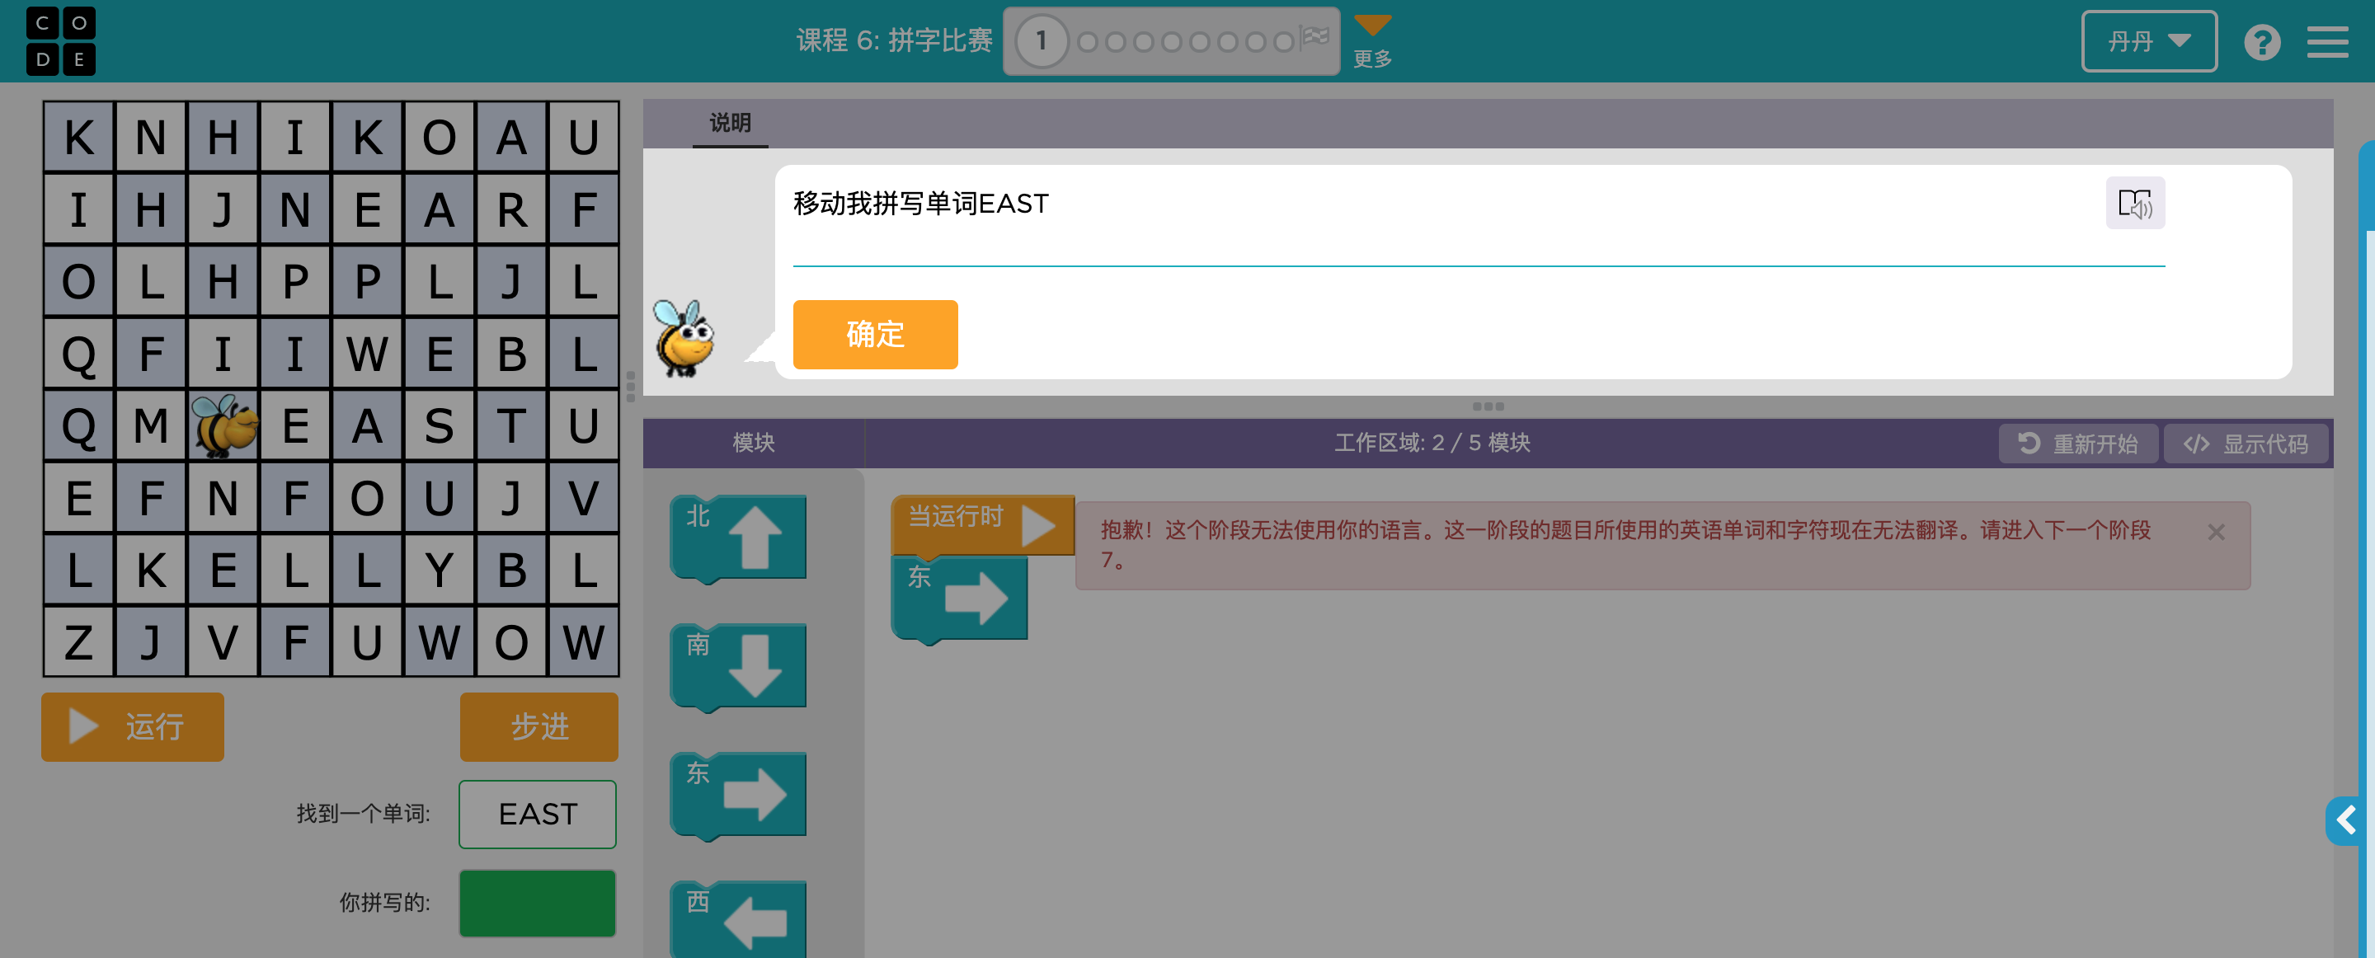Screen dimensions: 2375x958
Task: Click the 显示代码 show code button
Action: [2246, 444]
